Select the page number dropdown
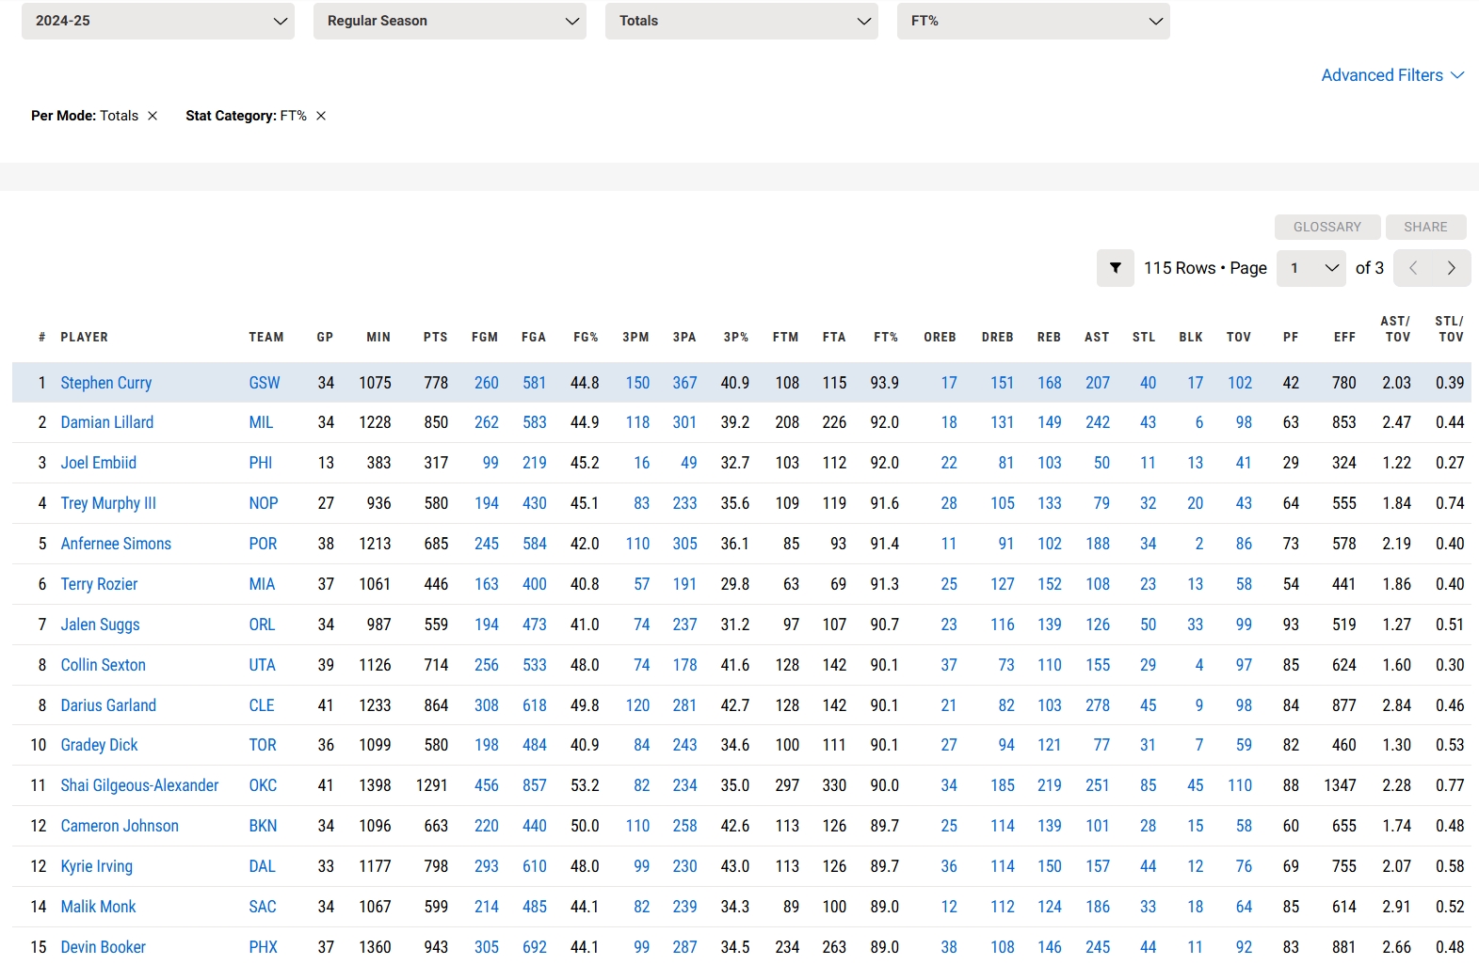The image size is (1479, 965). (x=1310, y=268)
